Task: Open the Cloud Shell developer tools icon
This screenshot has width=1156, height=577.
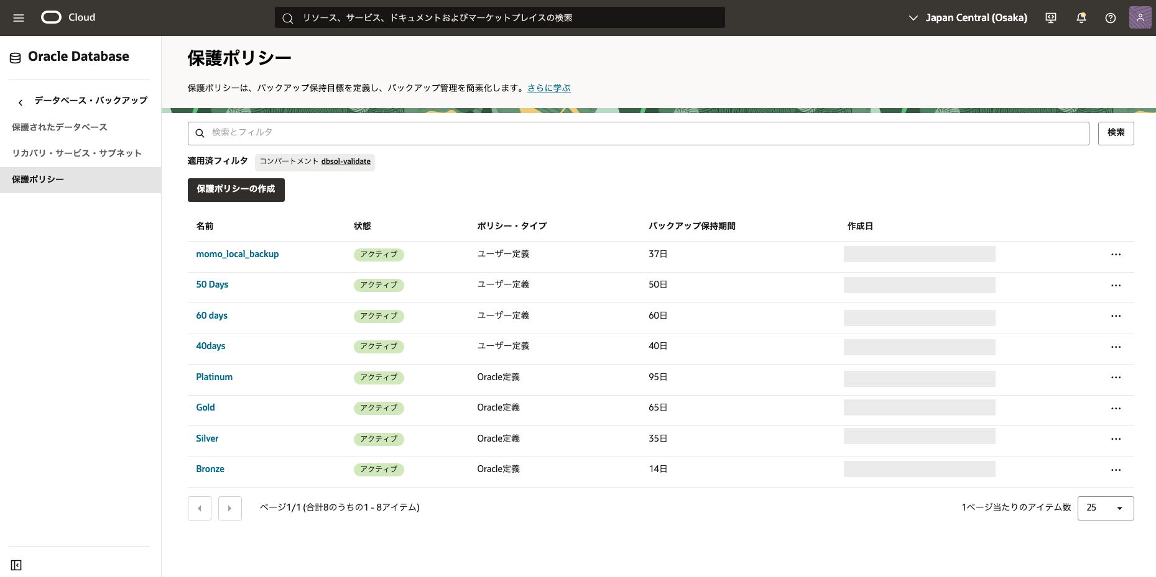Action: (1051, 18)
